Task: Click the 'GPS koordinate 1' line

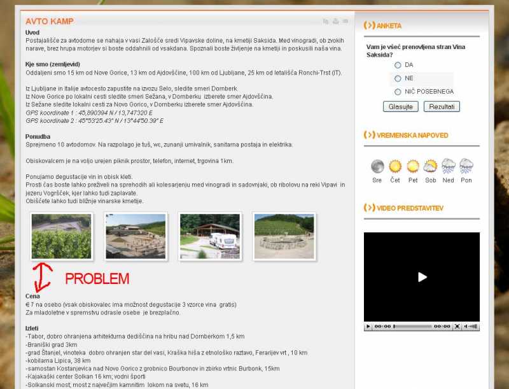Action: tap(89, 113)
